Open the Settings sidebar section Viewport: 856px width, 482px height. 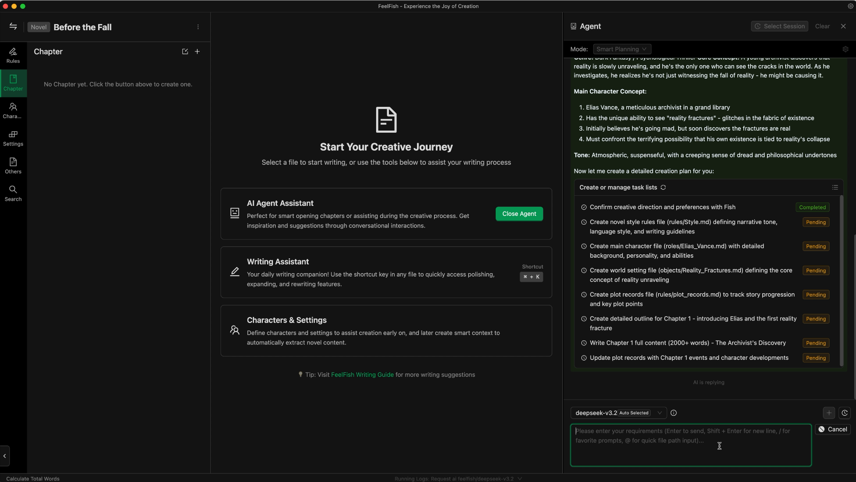(13, 138)
